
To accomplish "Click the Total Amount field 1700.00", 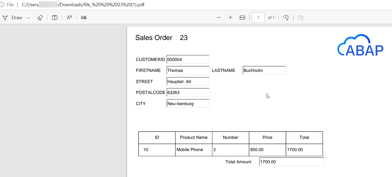I will coord(292,162).
